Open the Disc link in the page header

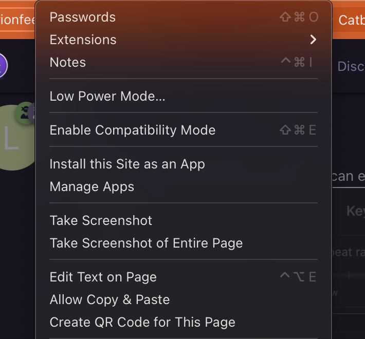351,66
